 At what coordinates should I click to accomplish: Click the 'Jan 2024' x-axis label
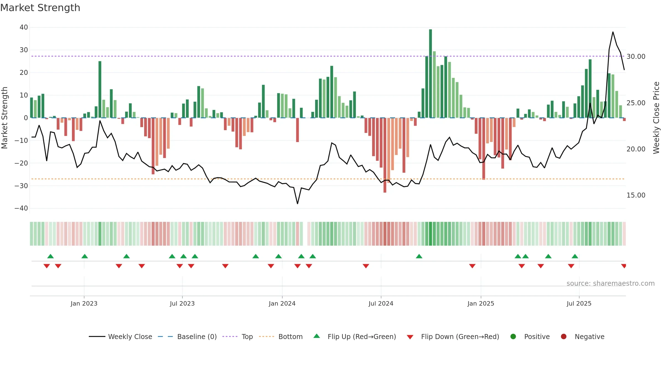[282, 303]
